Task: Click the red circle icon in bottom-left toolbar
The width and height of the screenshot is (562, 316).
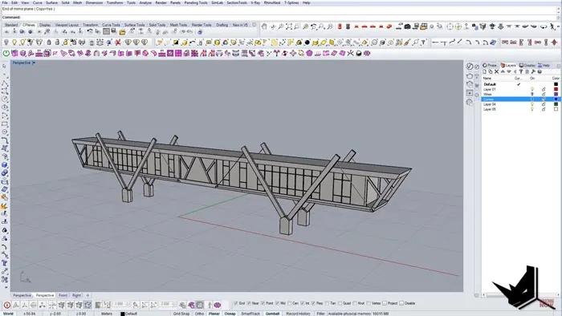Action: pyautogui.click(x=6, y=305)
